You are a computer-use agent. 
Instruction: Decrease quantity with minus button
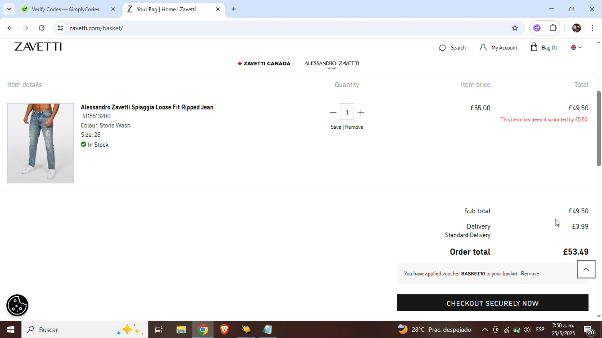(x=333, y=112)
